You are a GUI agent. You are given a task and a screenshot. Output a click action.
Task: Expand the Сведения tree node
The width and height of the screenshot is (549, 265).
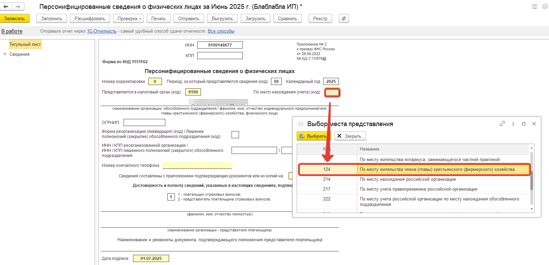[5, 54]
